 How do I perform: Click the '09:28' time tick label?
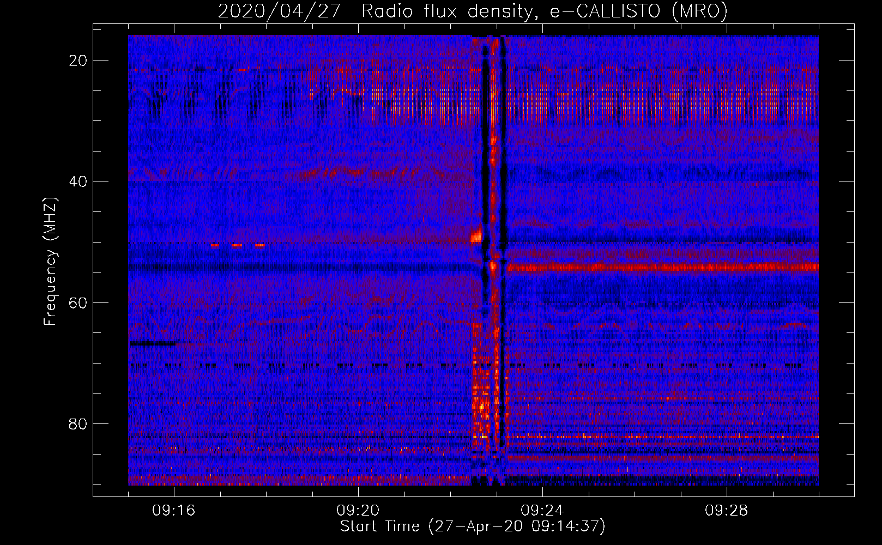click(727, 511)
